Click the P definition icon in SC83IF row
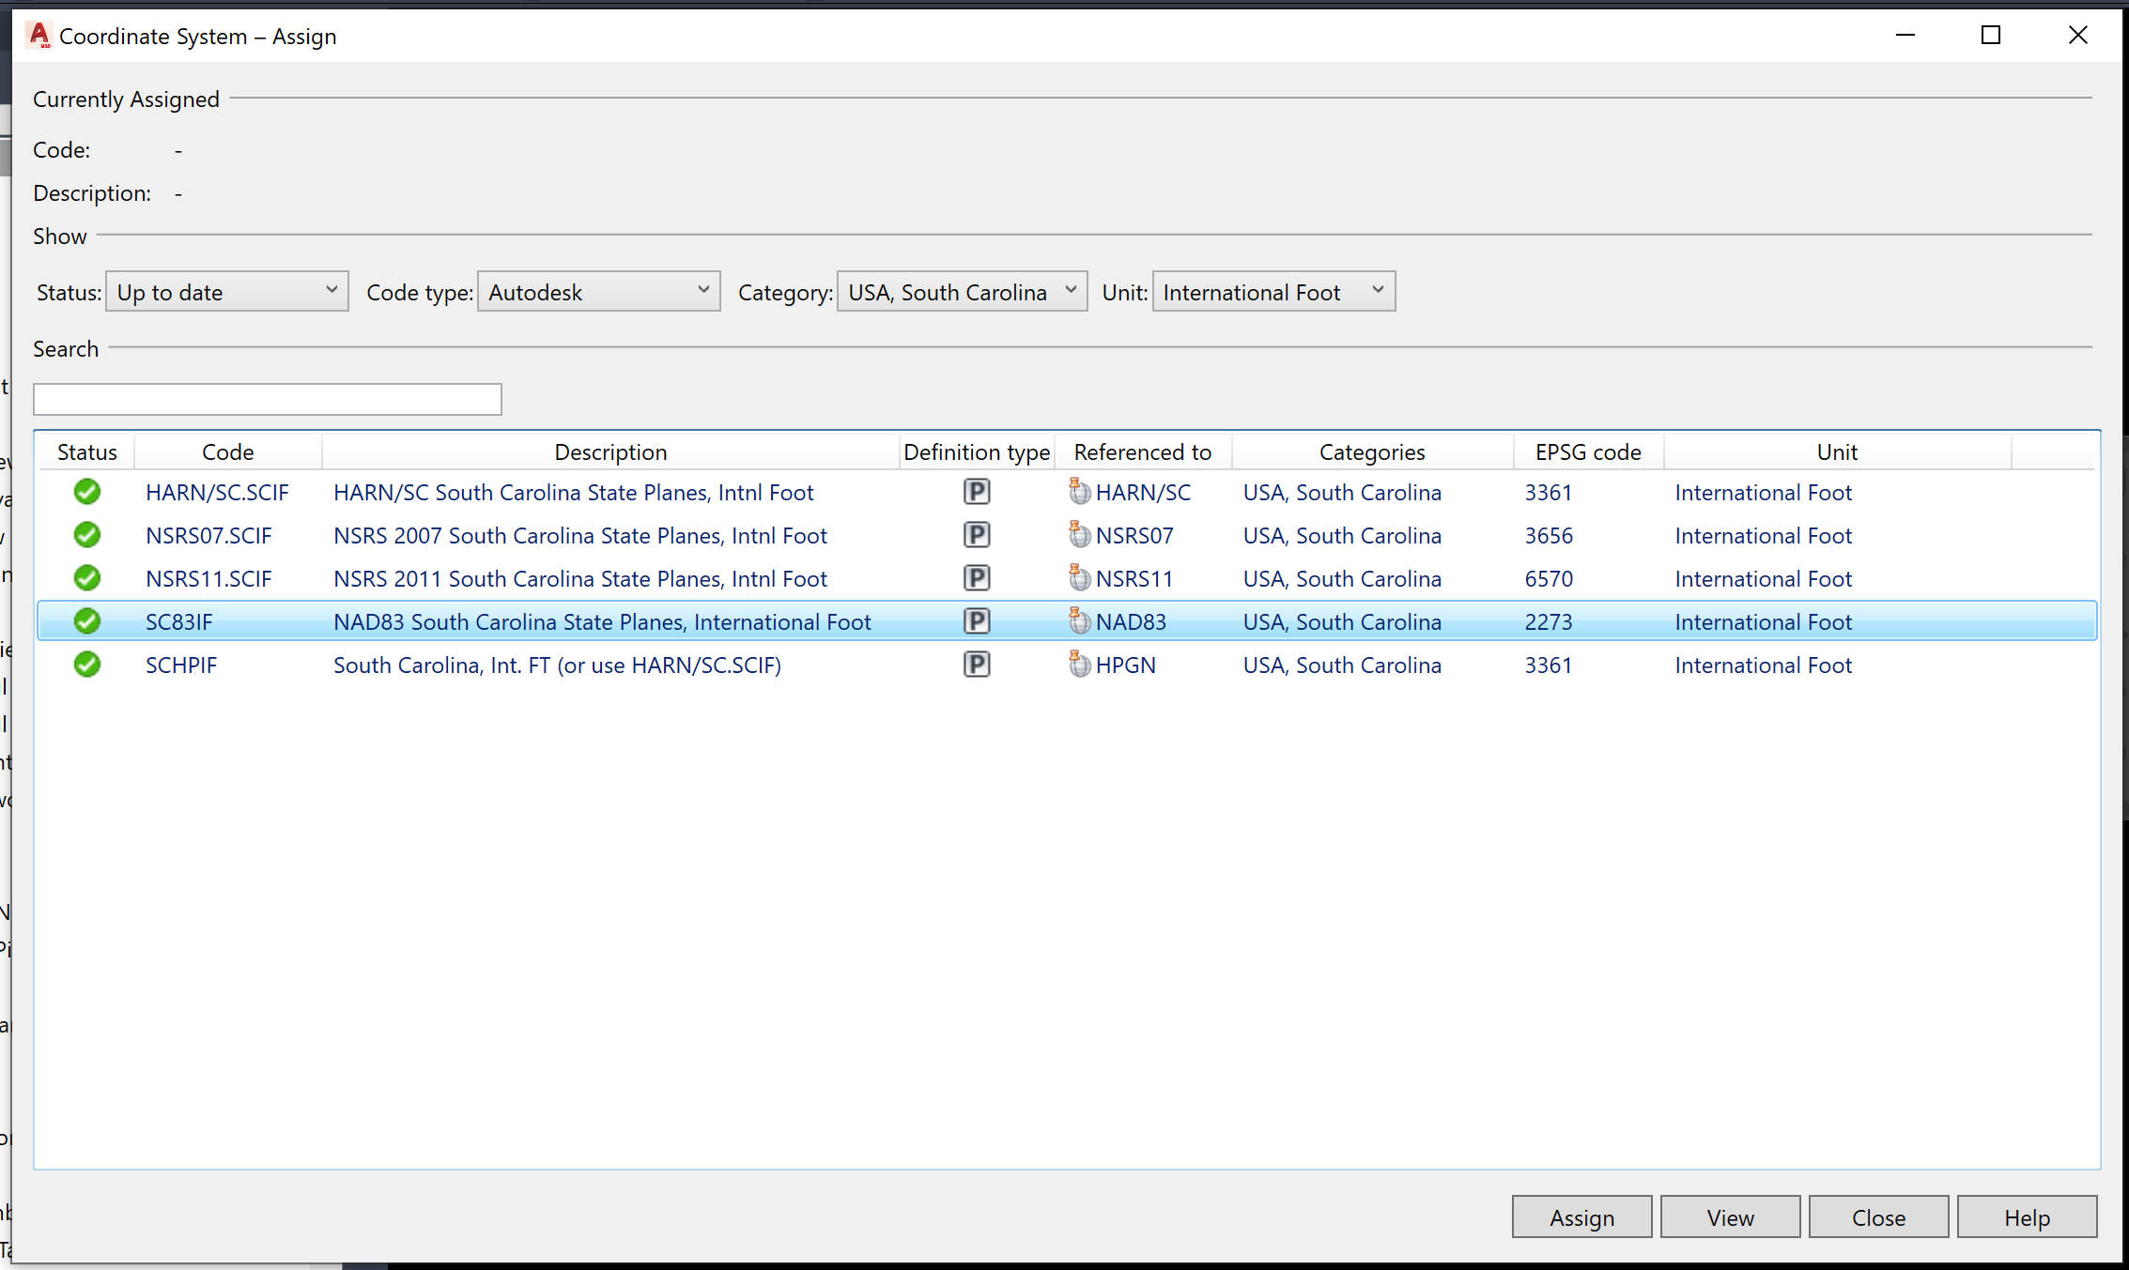Screen dimensions: 2129x1270 coord(977,621)
